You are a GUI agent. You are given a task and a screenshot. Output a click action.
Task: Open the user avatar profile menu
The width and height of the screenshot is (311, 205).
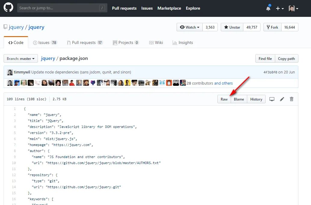click(294, 8)
